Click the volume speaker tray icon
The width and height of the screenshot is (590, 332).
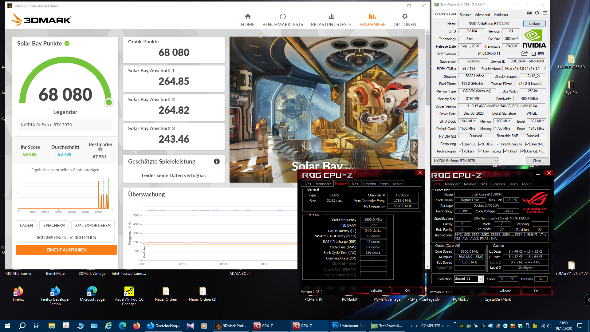coord(549,326)
